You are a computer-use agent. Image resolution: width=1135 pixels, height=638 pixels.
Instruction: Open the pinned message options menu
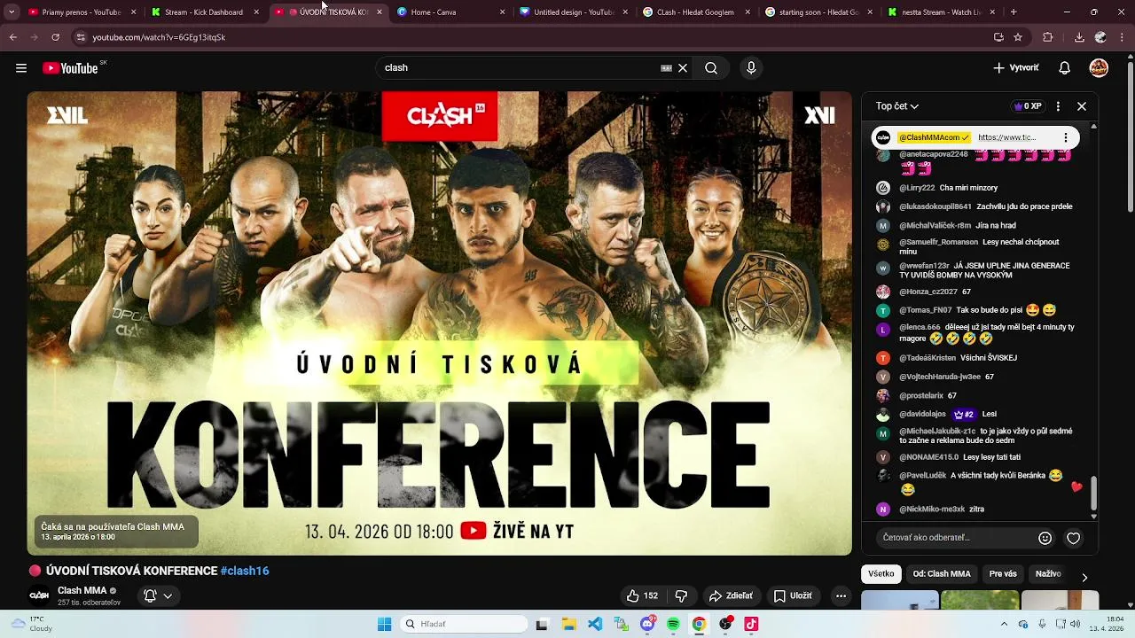click(x=1065, y=137)
